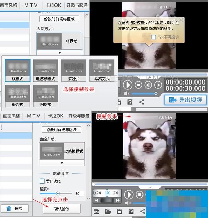The width and height of the screenshot is (208, 218).
Task: Step to previous frame in upper player
Action: [x=148, y=85]
